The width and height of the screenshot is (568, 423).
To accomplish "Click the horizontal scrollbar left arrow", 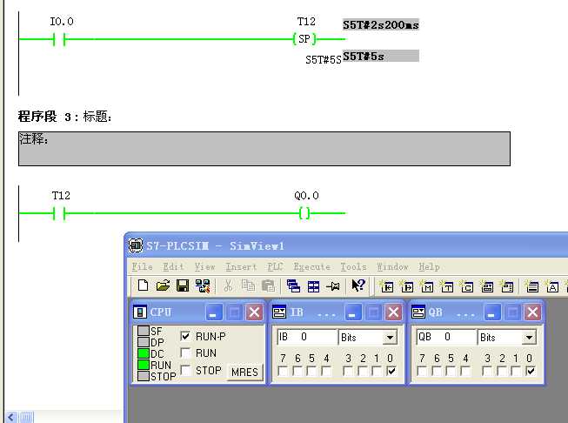I will coord(10,417).
